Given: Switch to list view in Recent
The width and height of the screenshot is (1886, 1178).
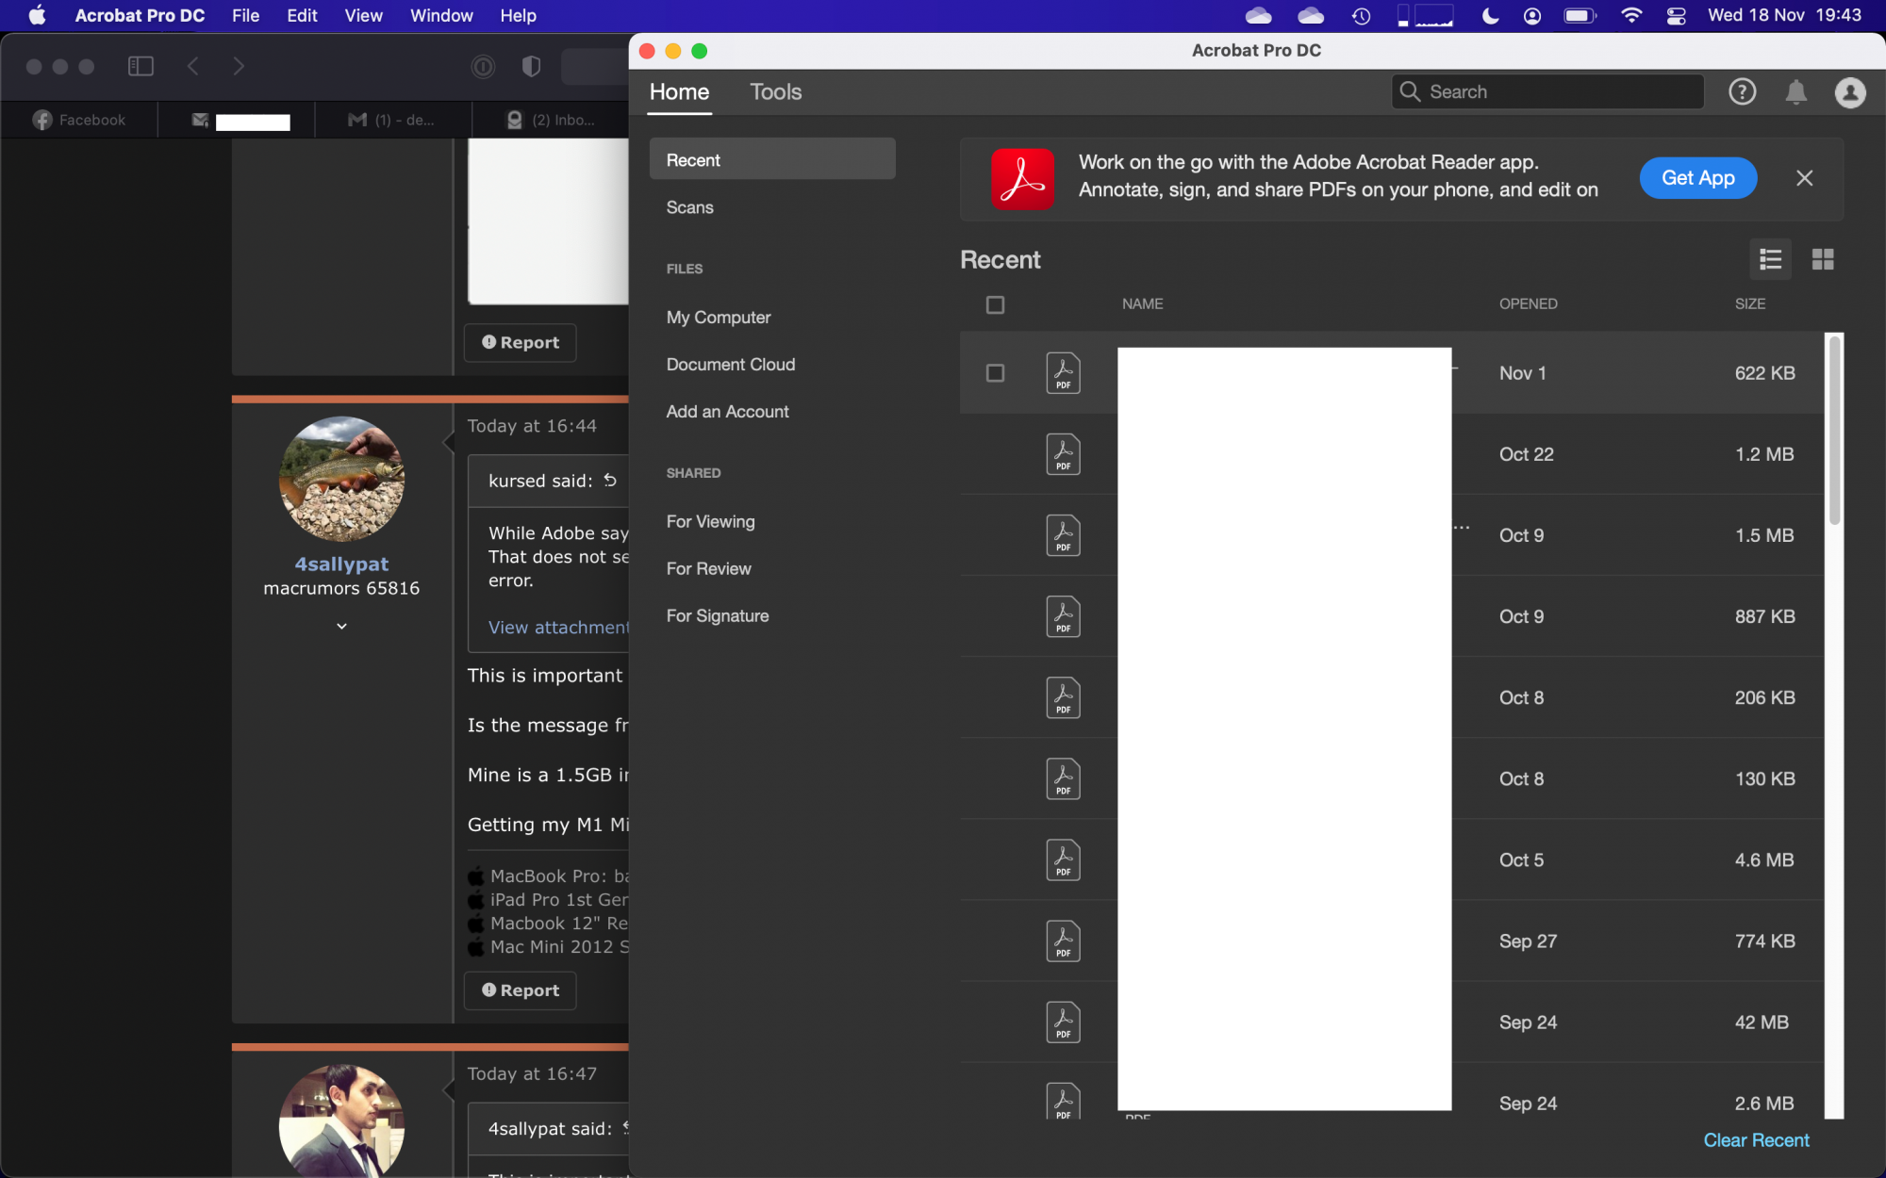Looking at the screenshot, I should point(1770,259).
